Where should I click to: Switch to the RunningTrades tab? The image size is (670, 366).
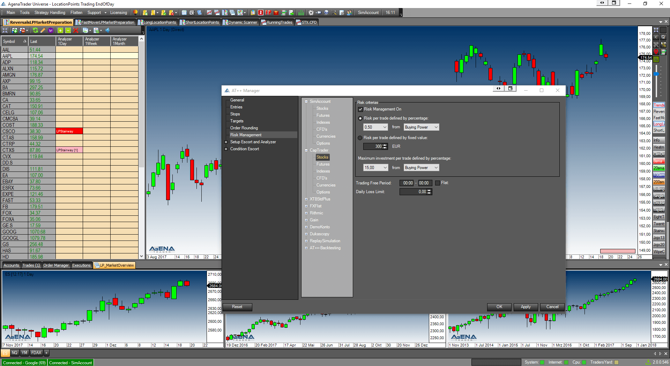[x=277, y=22]
